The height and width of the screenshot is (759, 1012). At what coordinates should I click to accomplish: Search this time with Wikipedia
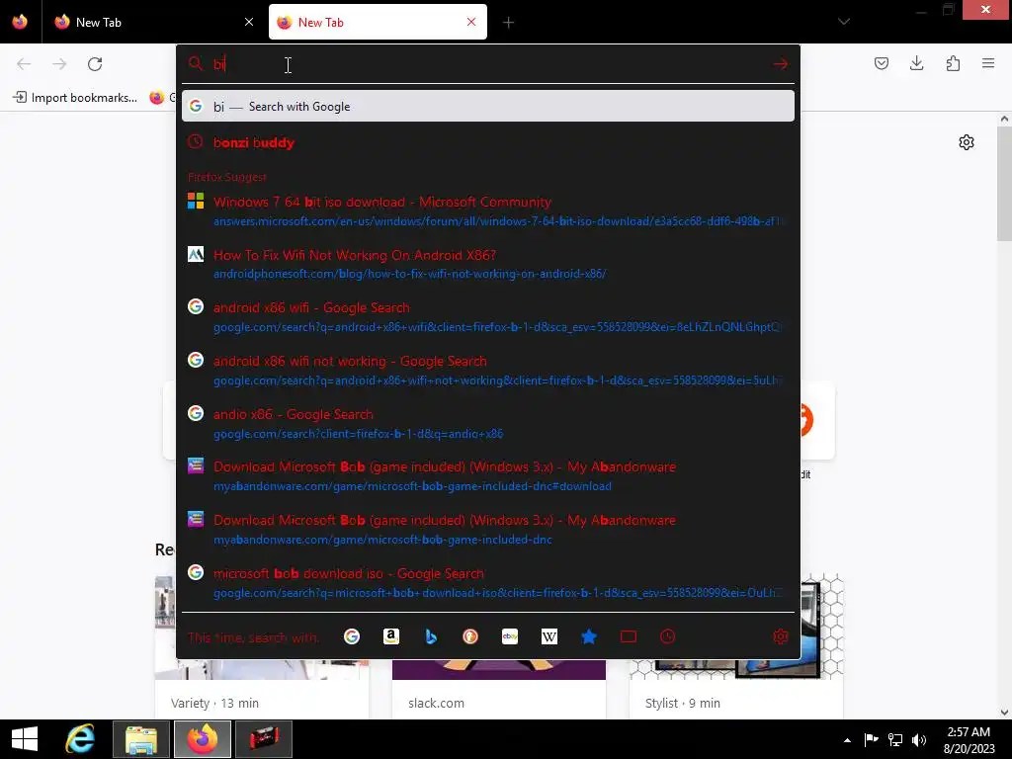point(549,637)
